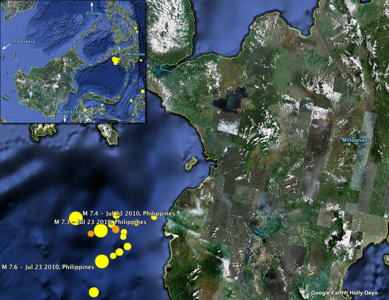Click the red capital star on Borneo's north coast

57,59
